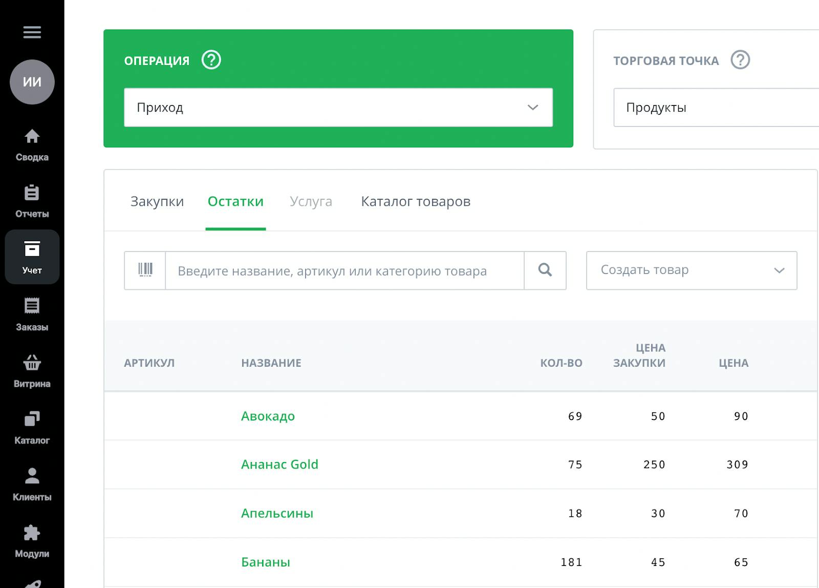This screenshot has width=819, height=588.
Task: Click the ИИ user avatar
Action: coord(32,82)
